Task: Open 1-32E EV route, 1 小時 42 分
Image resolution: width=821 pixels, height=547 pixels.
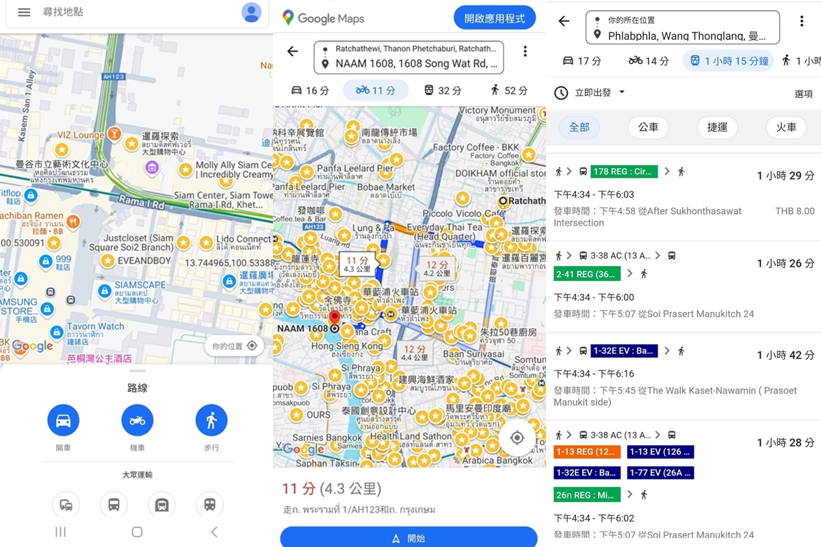Action: 684,376
